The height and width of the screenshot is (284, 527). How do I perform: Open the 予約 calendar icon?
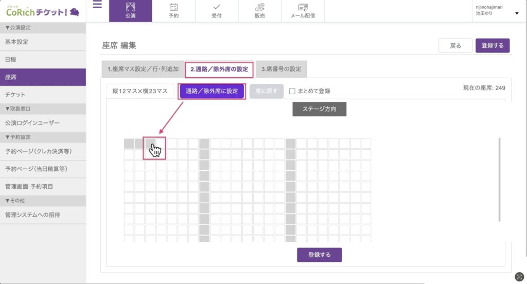click(x=173, y=8)
